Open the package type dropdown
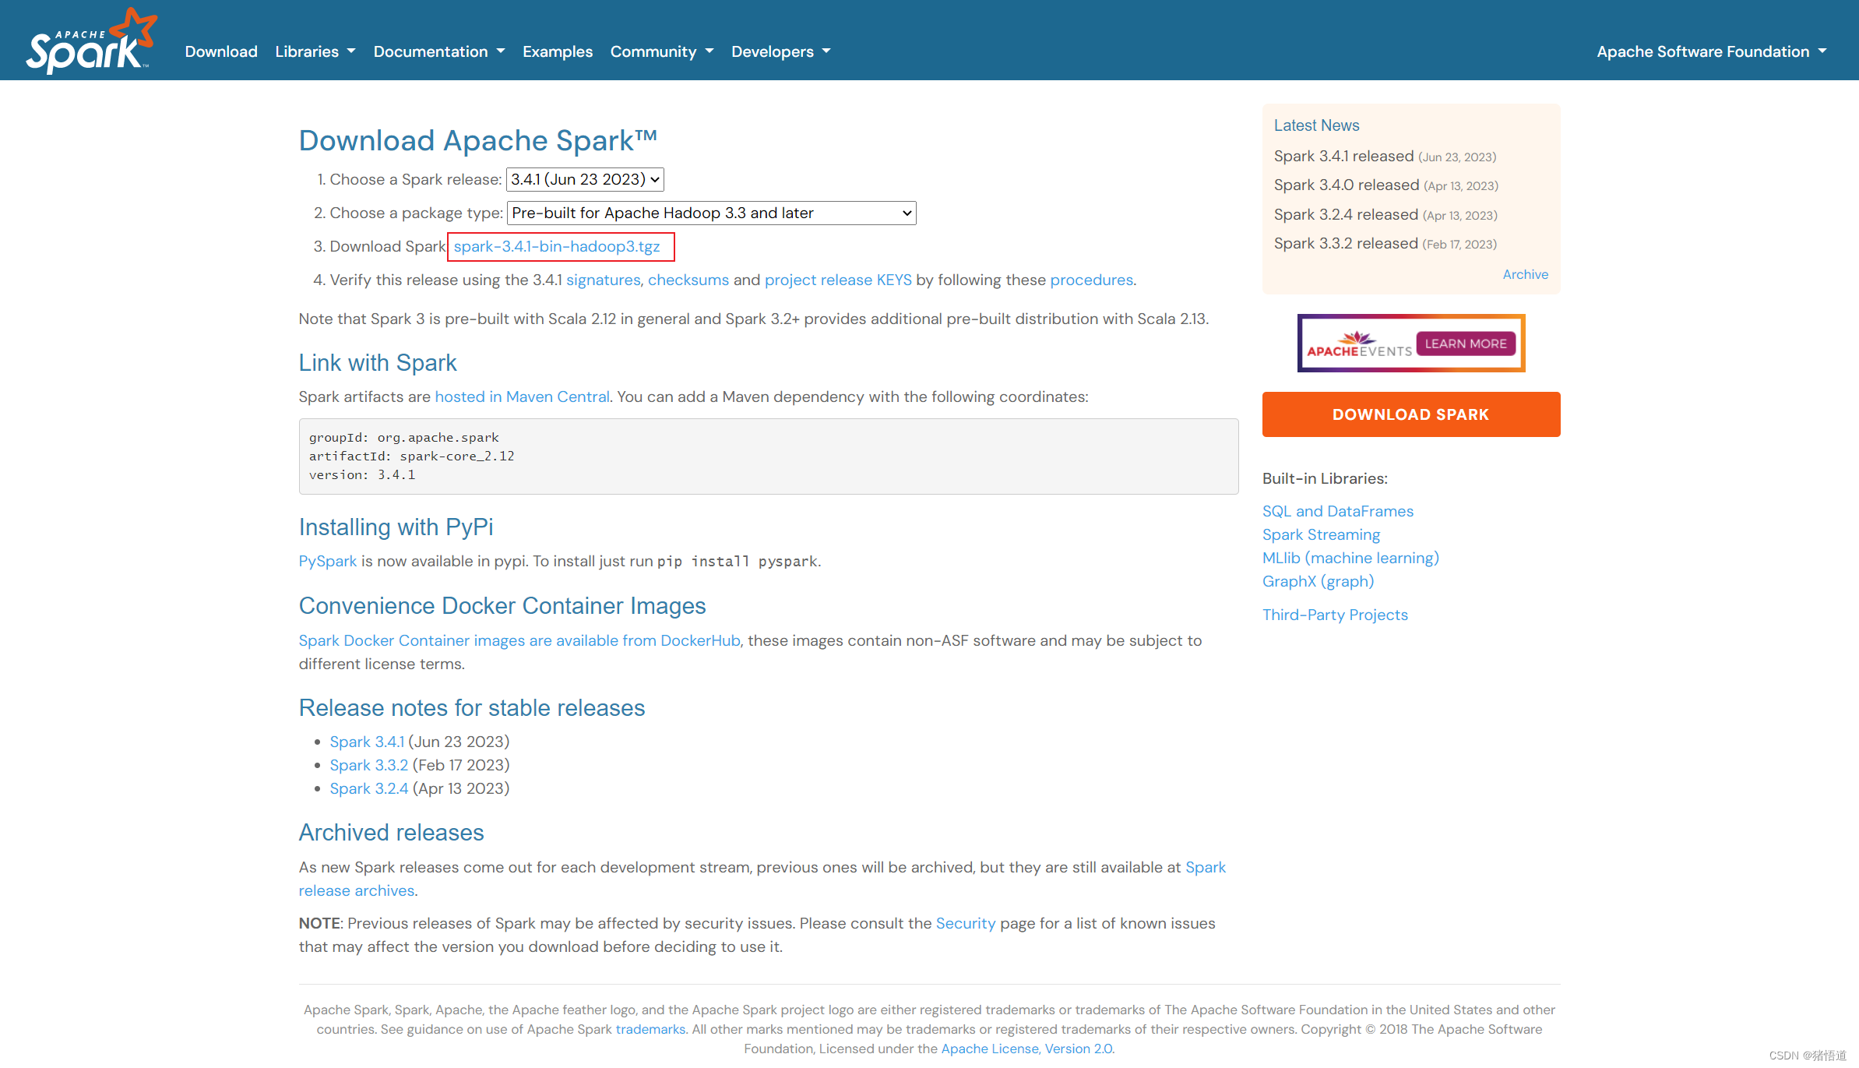The image size is (1859, 1068). tap(711, 213)
